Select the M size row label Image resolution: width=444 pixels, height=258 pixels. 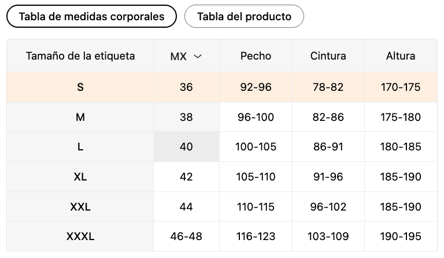(x=80, y=117)
